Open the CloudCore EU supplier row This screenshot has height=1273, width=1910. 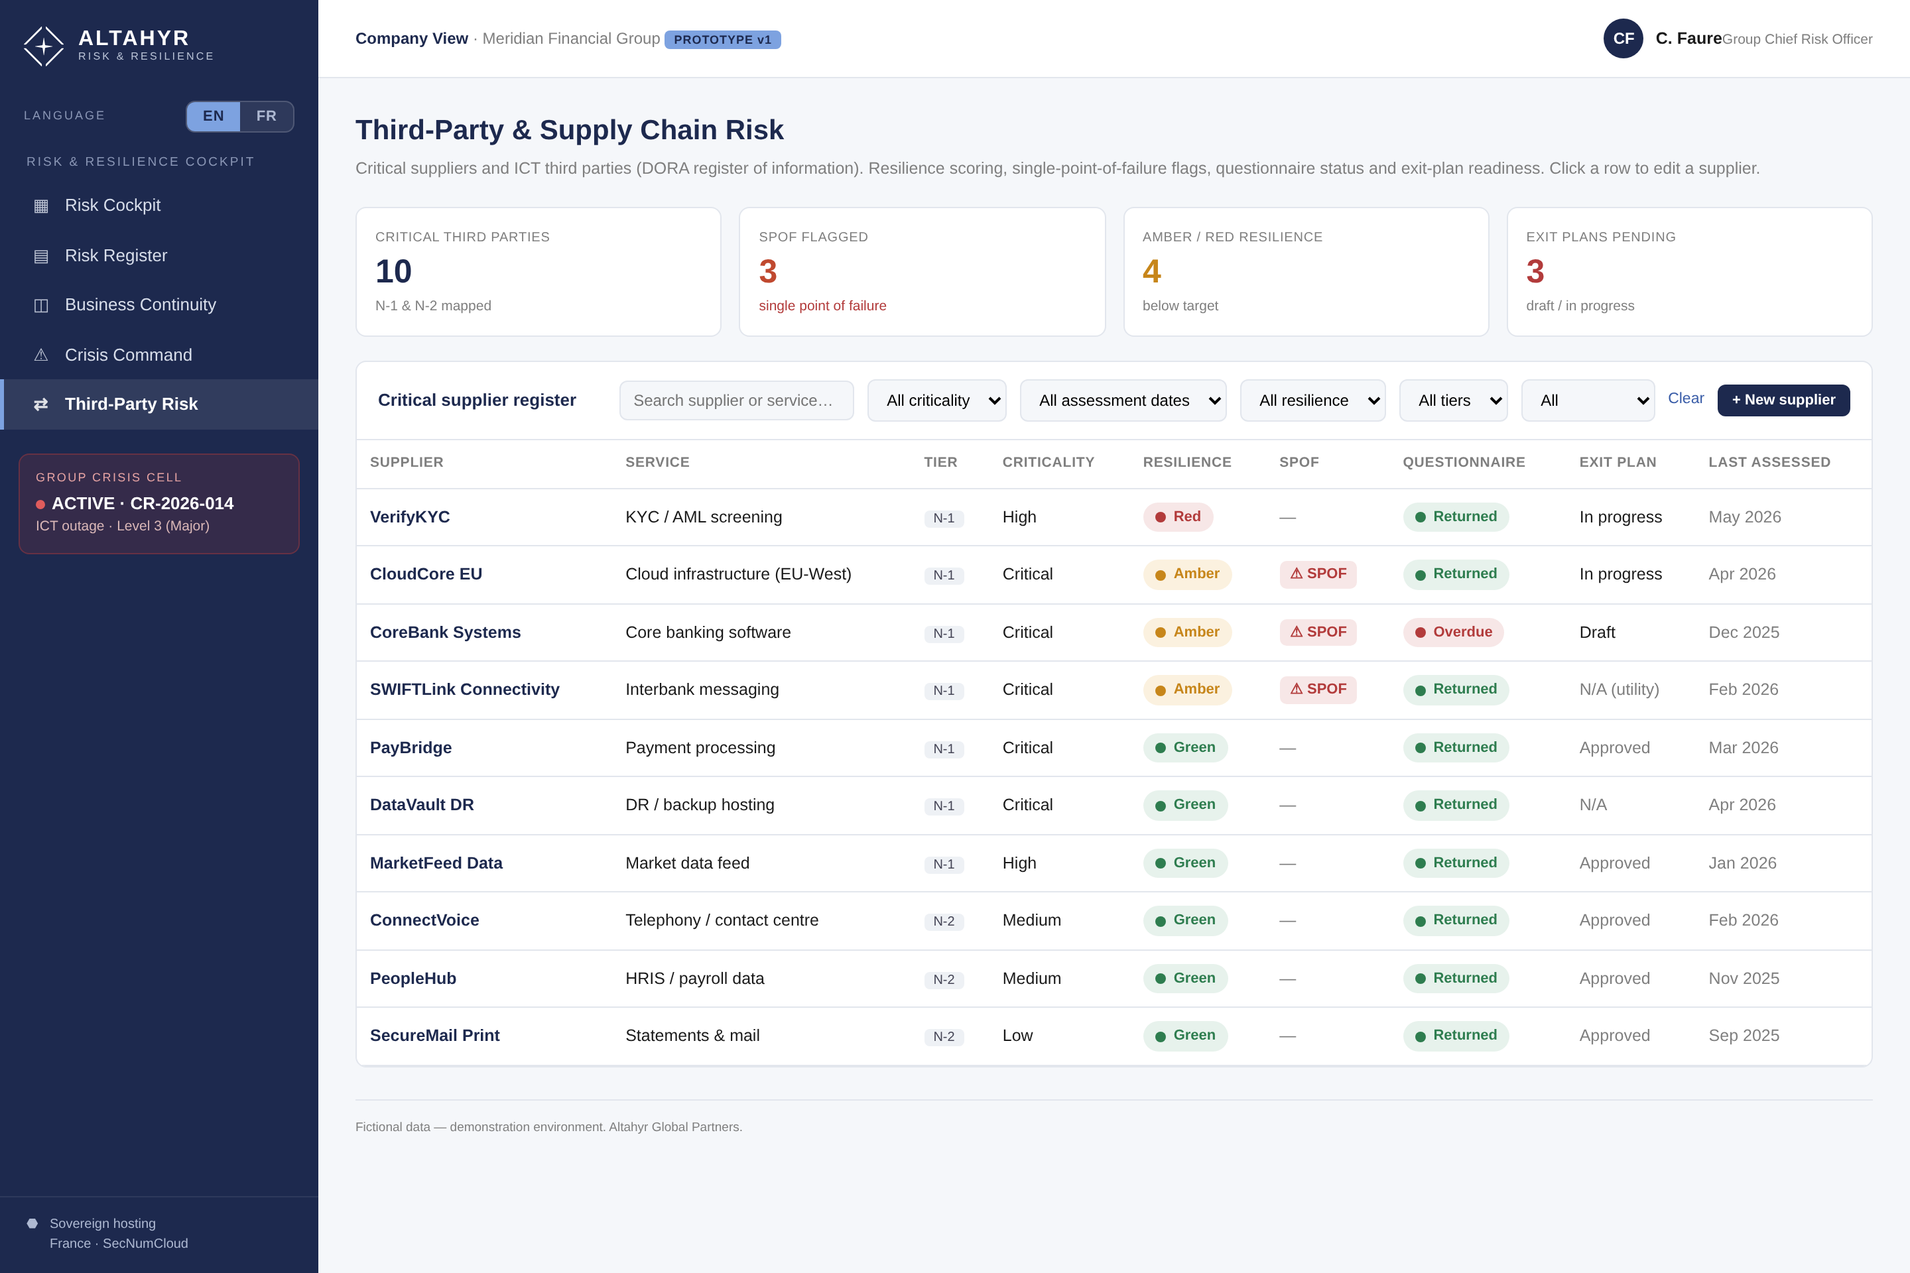(x=1114, y=574)
